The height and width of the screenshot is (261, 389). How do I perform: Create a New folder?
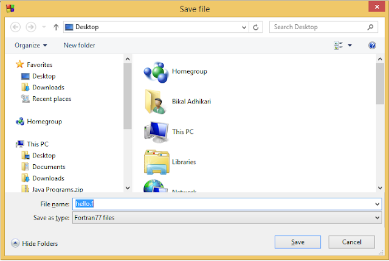click(80, 45)
